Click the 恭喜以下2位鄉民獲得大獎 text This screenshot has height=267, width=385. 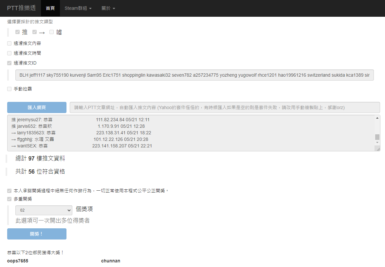36,253
